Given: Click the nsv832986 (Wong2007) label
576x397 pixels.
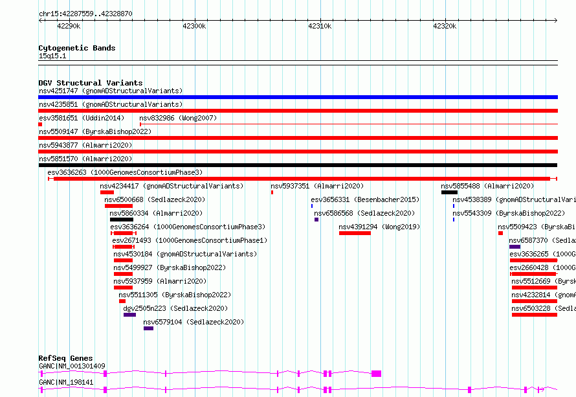Looking at the screenshot, I should pyautogui.click(x=178, y=118).
